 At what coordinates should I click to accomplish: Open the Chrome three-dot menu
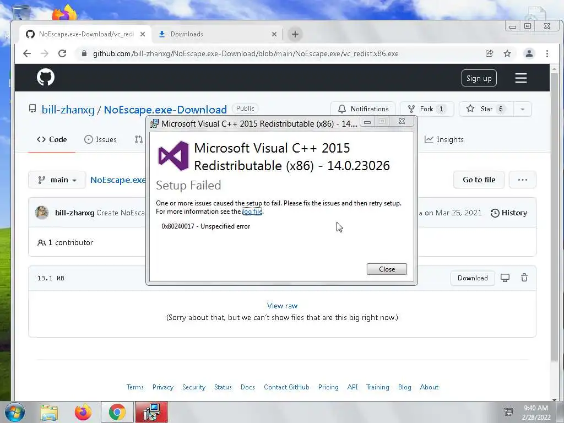coord(547,53)
